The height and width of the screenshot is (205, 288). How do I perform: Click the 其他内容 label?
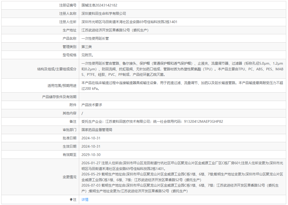pyautogui.click(x=70, y=113)
